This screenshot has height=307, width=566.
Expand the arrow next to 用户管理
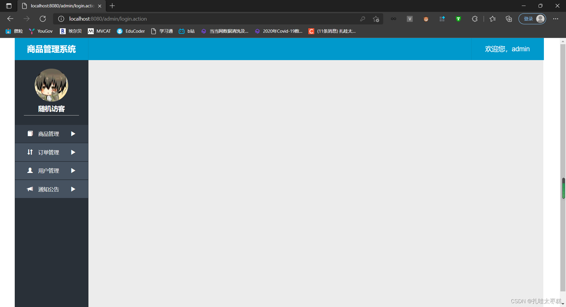pyautogui.click(x=73, y=171)
